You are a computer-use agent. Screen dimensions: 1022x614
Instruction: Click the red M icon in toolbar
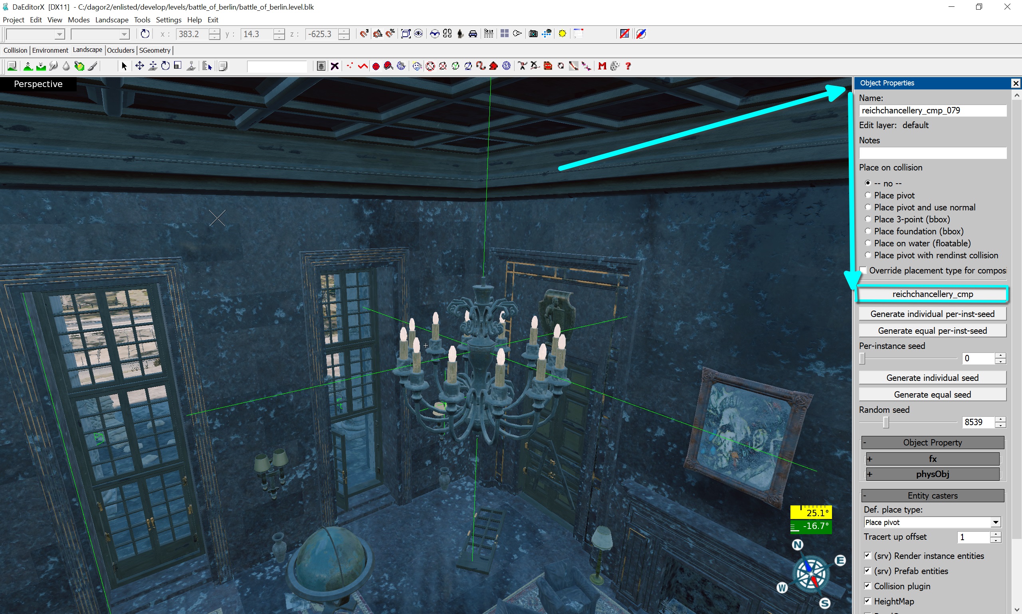[602, 66]
